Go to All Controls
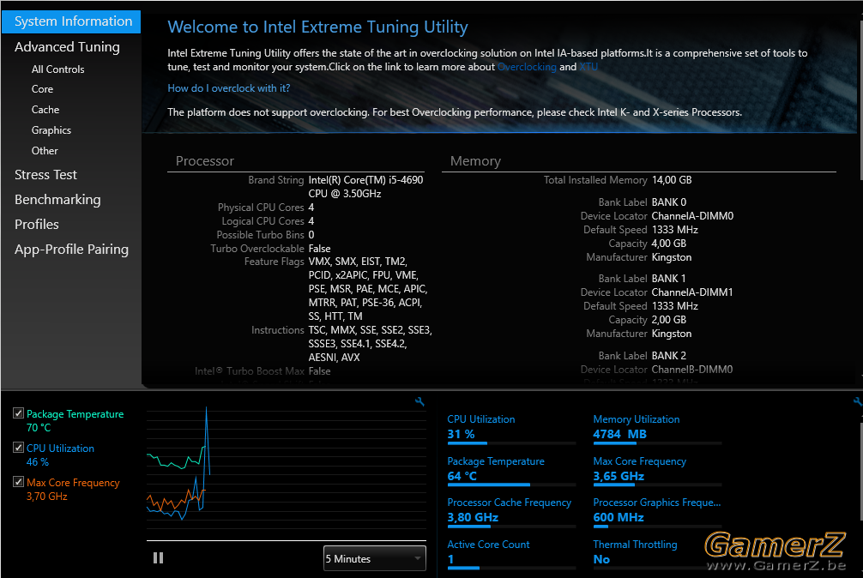The image size is (863, 578). [57, 69]
